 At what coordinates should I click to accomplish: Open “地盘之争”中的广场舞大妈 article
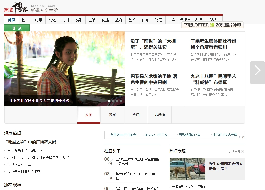point(31,142)
